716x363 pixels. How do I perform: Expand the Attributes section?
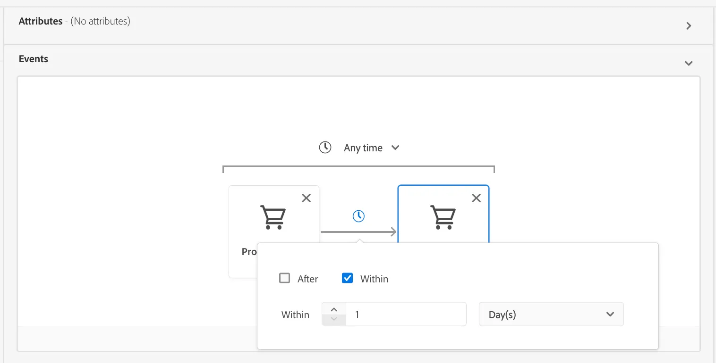(689, 26)
